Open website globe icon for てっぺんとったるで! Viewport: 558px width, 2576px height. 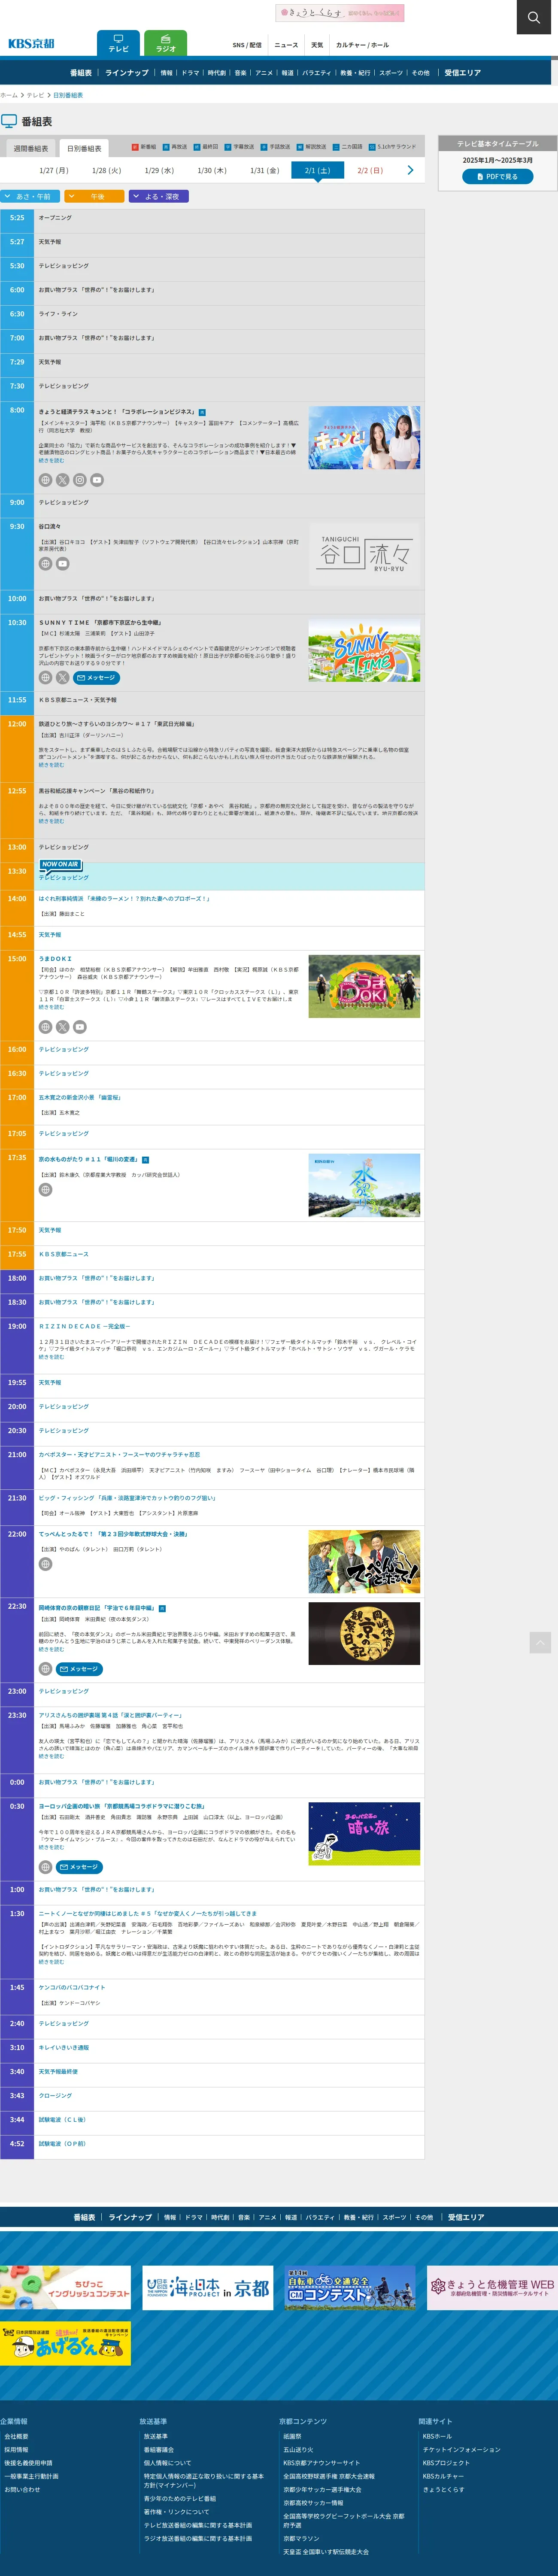click(45, 1564)
